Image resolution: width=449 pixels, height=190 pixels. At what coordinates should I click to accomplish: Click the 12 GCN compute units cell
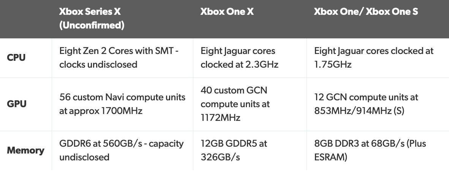click(378, 104)
